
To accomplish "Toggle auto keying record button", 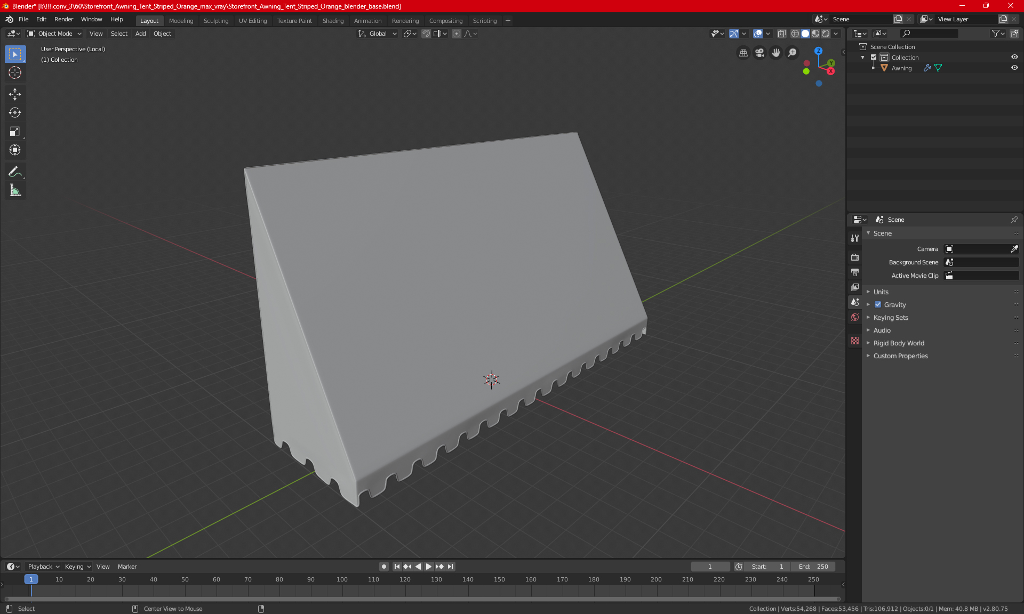I will tap(383, 567).
